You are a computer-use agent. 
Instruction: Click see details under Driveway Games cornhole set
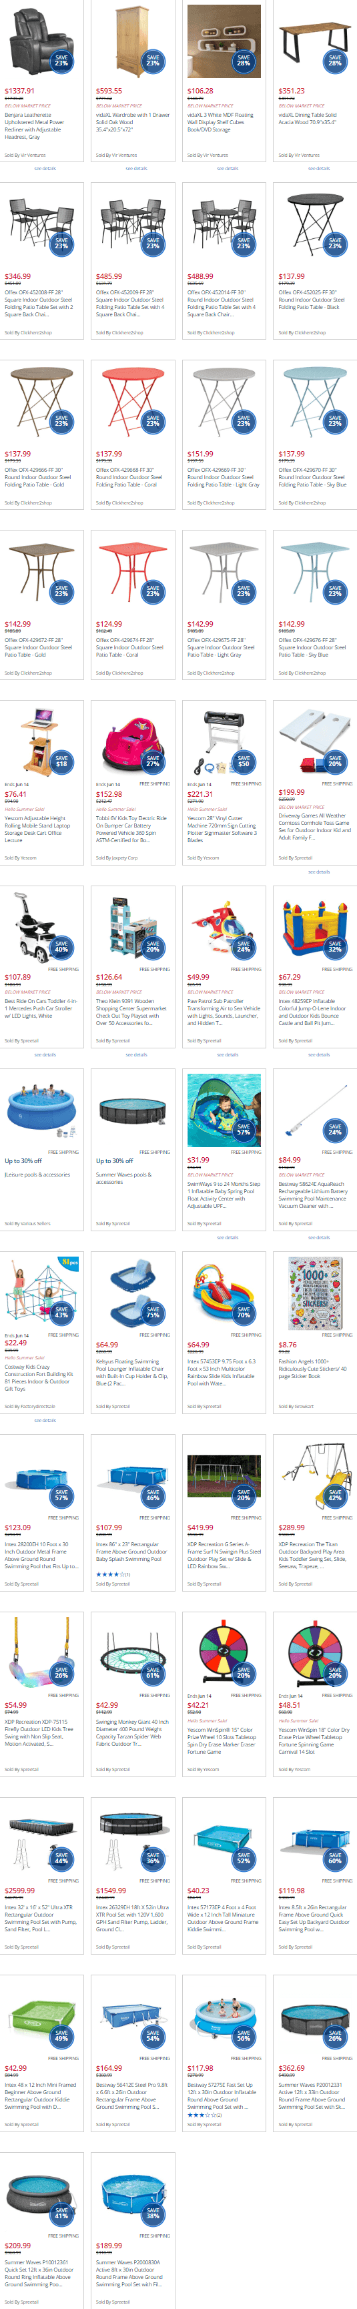click(x=318, y=872)
